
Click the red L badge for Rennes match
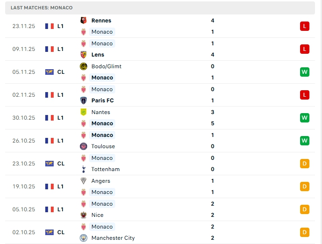point(305,26)
